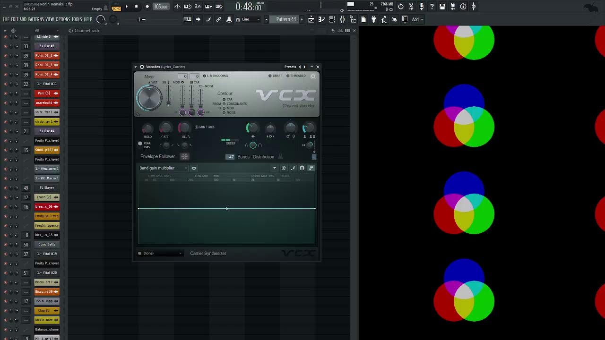The width and height of the screenshot is (605, 340).
Task: Toggle SONG mode switch
Action: point(116,8)
